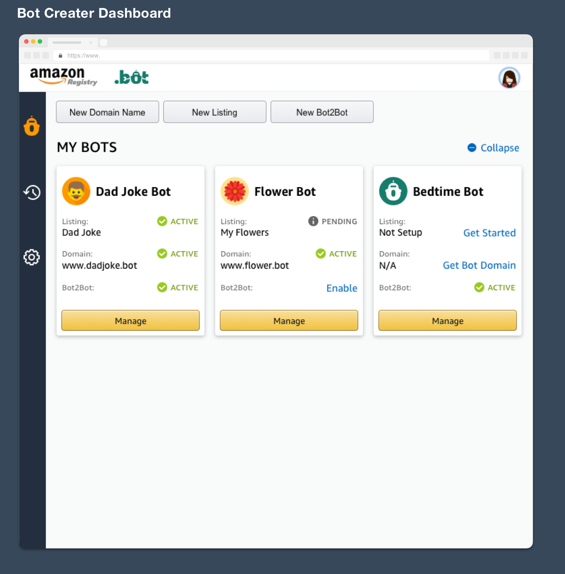Screen dimensions: 565x574
Task: Click the pending info icon on Flower Bot
Action: pyautogui.click(x=313, y=221)
